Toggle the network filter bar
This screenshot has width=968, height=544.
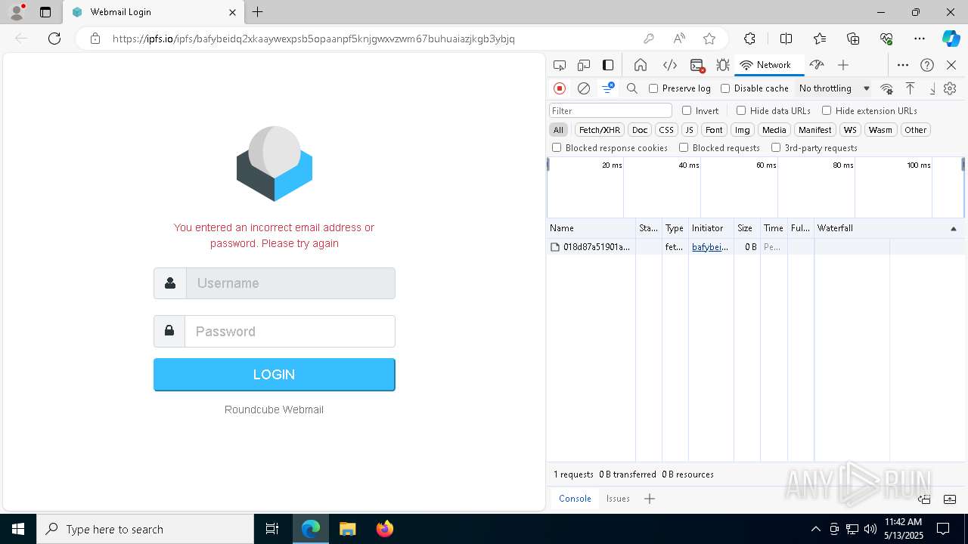tap(608, 88)
